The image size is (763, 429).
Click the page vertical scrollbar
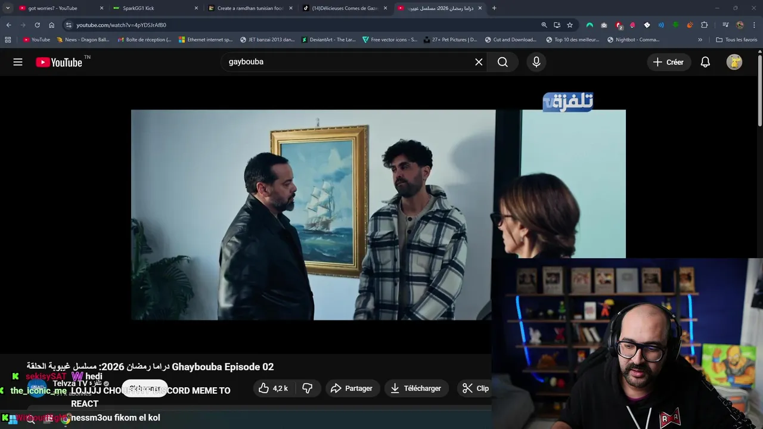(760, 89)
